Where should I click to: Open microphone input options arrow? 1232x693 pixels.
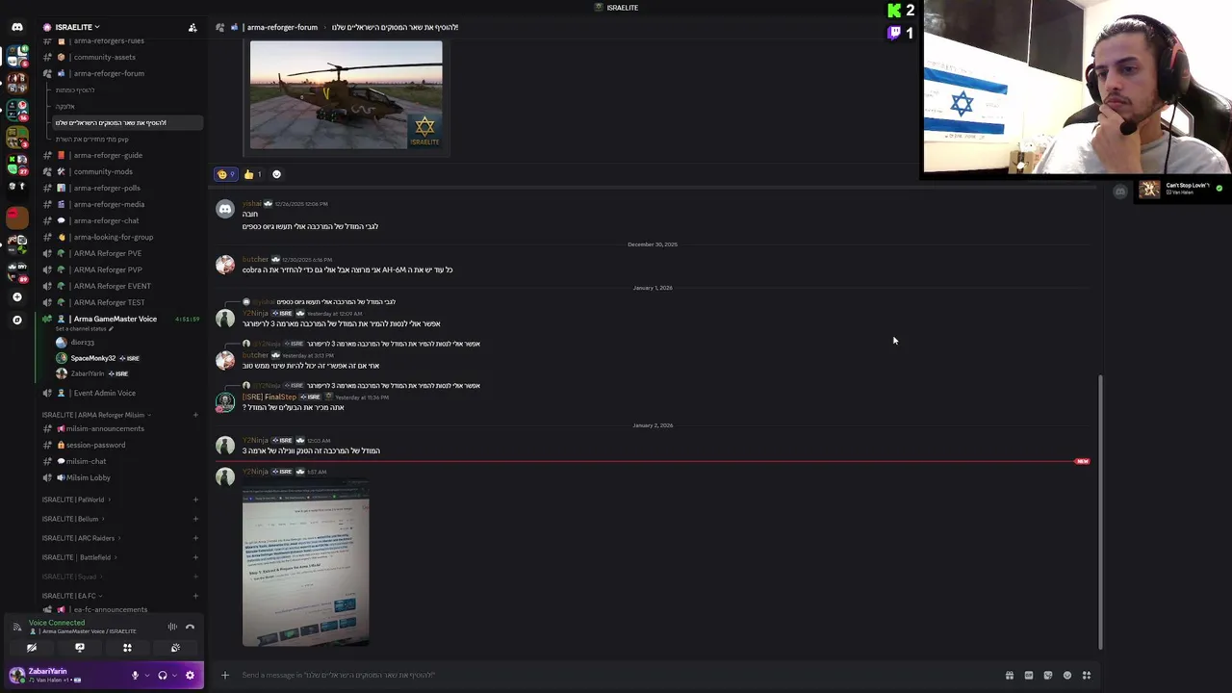point(146,676)
